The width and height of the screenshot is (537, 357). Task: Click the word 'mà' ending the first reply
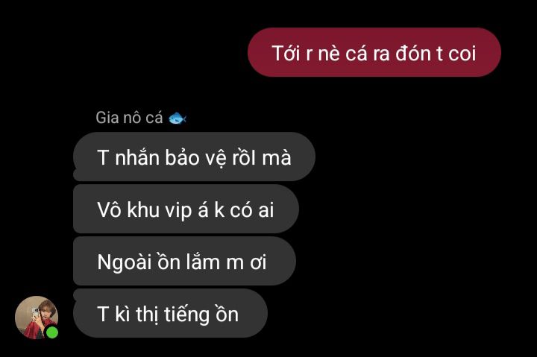click(x=277, y=158)
